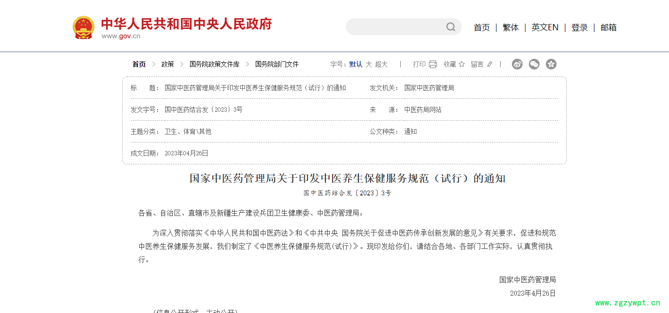Share via the QQ Zone star icon

click(x=551, y=64)
